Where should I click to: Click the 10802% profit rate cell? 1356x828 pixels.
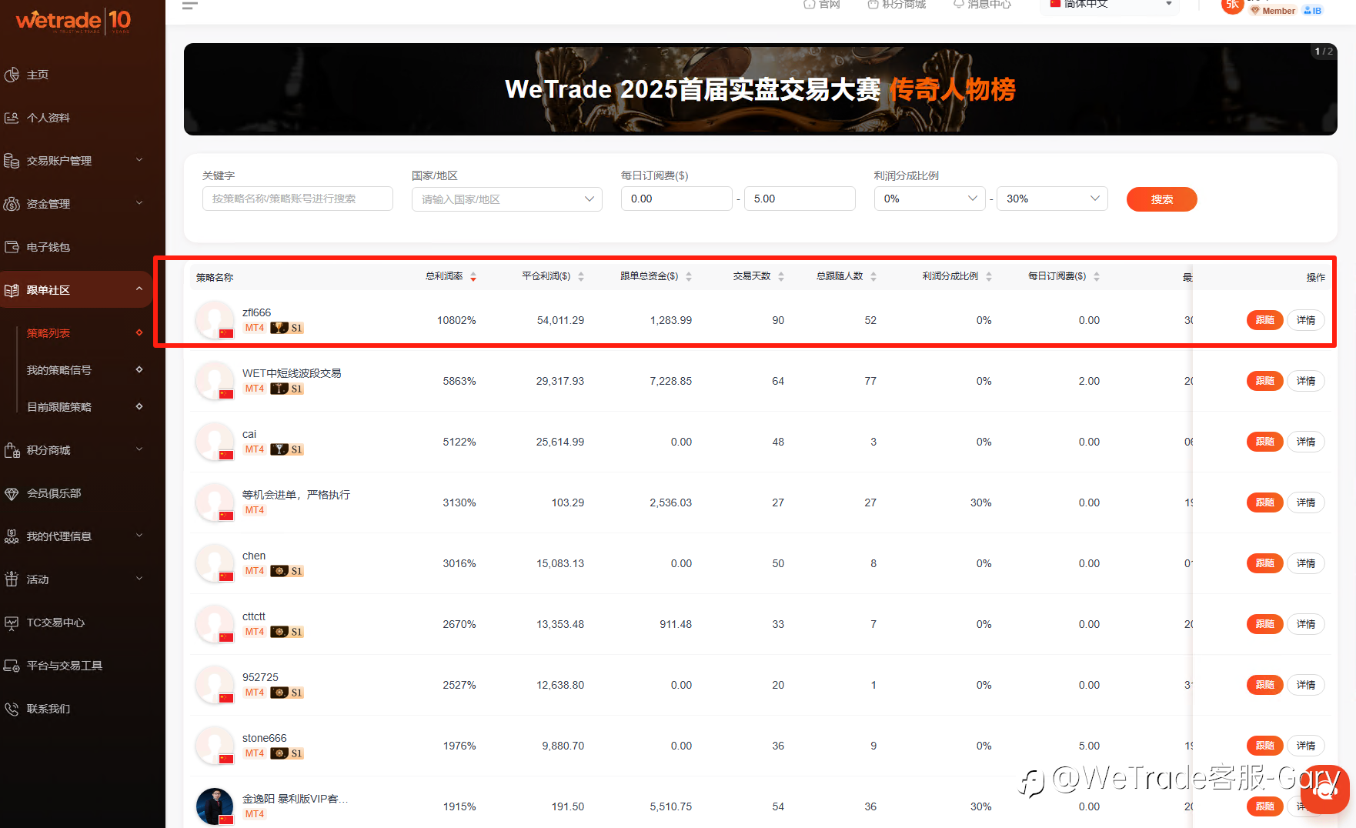[456, 320]
